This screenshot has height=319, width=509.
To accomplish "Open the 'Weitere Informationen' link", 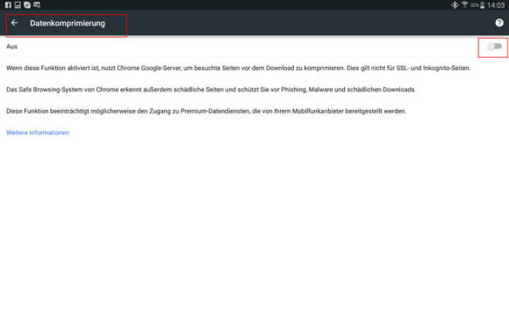I will coord(38,133).
